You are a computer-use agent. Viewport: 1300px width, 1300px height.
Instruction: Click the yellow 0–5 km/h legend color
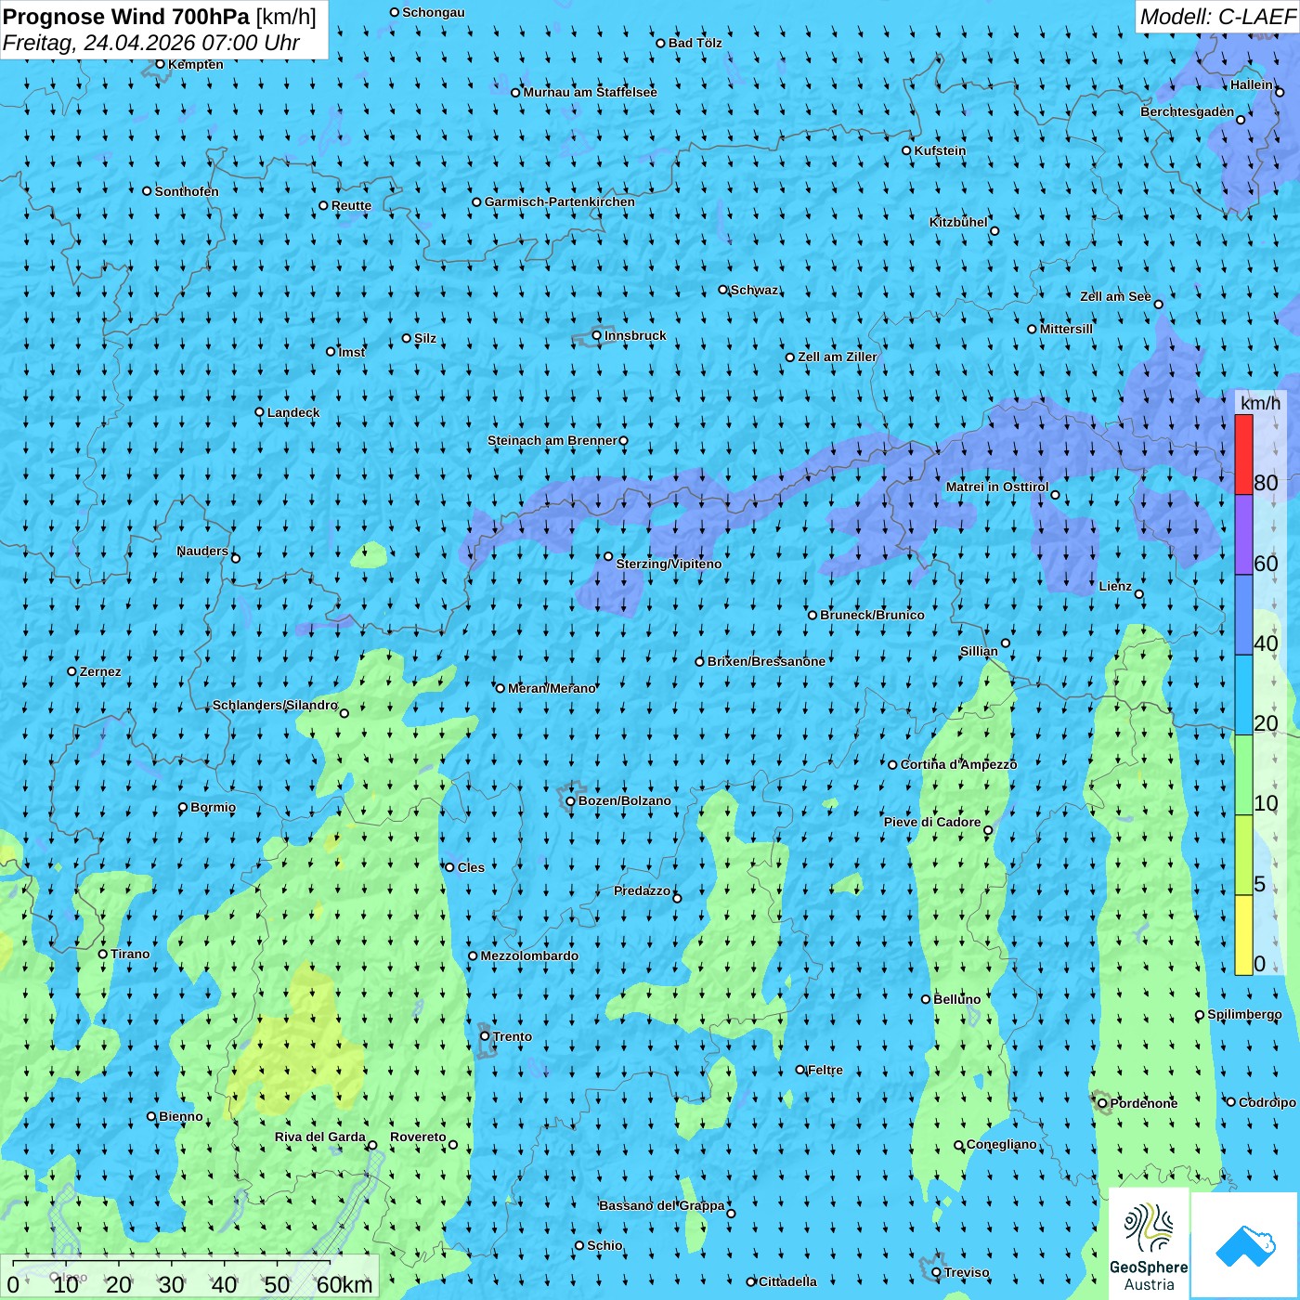click(1243, 935)
